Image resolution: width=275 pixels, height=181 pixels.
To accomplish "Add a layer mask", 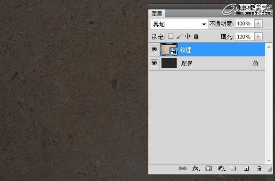I will (x=208, y=168).
